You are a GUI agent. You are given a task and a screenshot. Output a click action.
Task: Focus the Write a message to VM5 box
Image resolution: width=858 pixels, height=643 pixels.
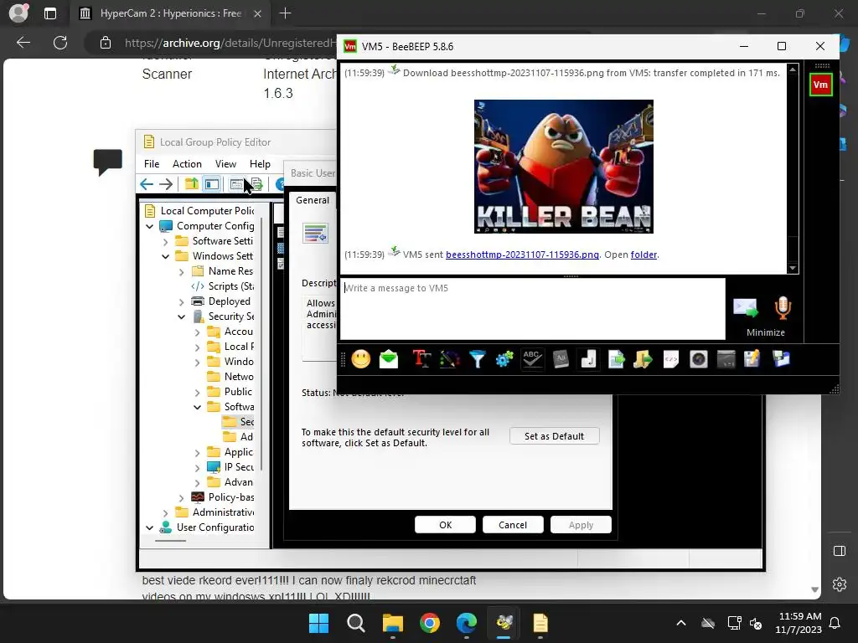click(x=533, y=309)
